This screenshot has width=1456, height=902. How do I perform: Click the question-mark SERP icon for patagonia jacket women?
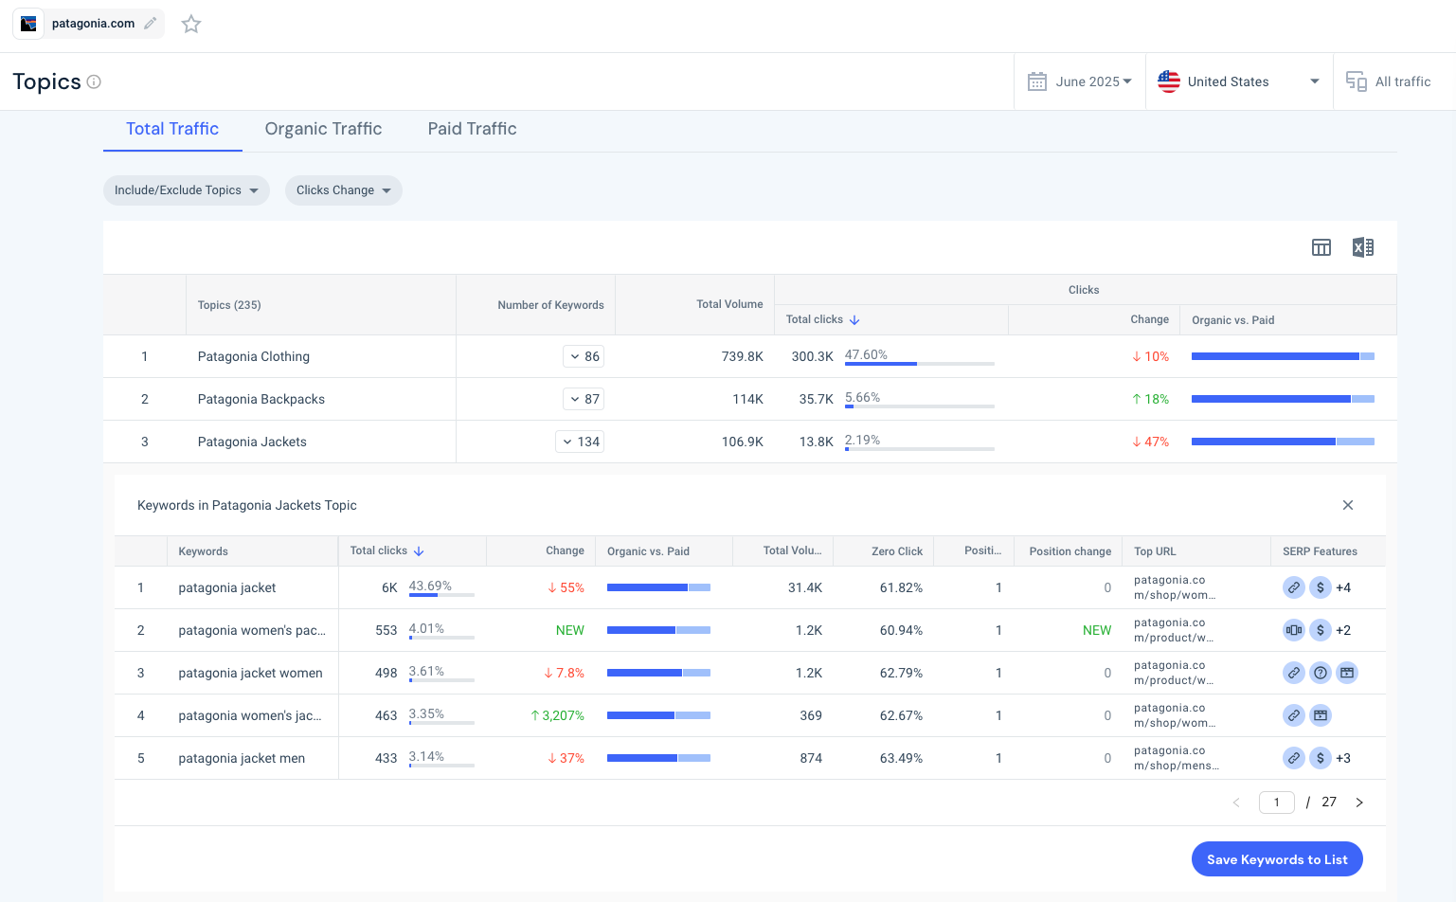(x=1321, y=673)
